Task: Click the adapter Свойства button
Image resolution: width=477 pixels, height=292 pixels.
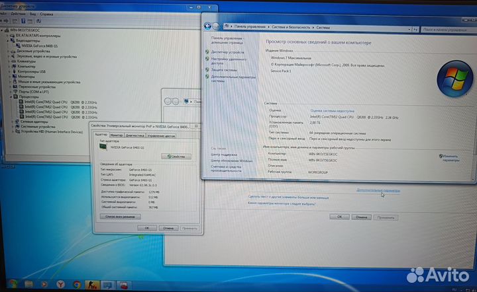Action: (x=176, y=156)
